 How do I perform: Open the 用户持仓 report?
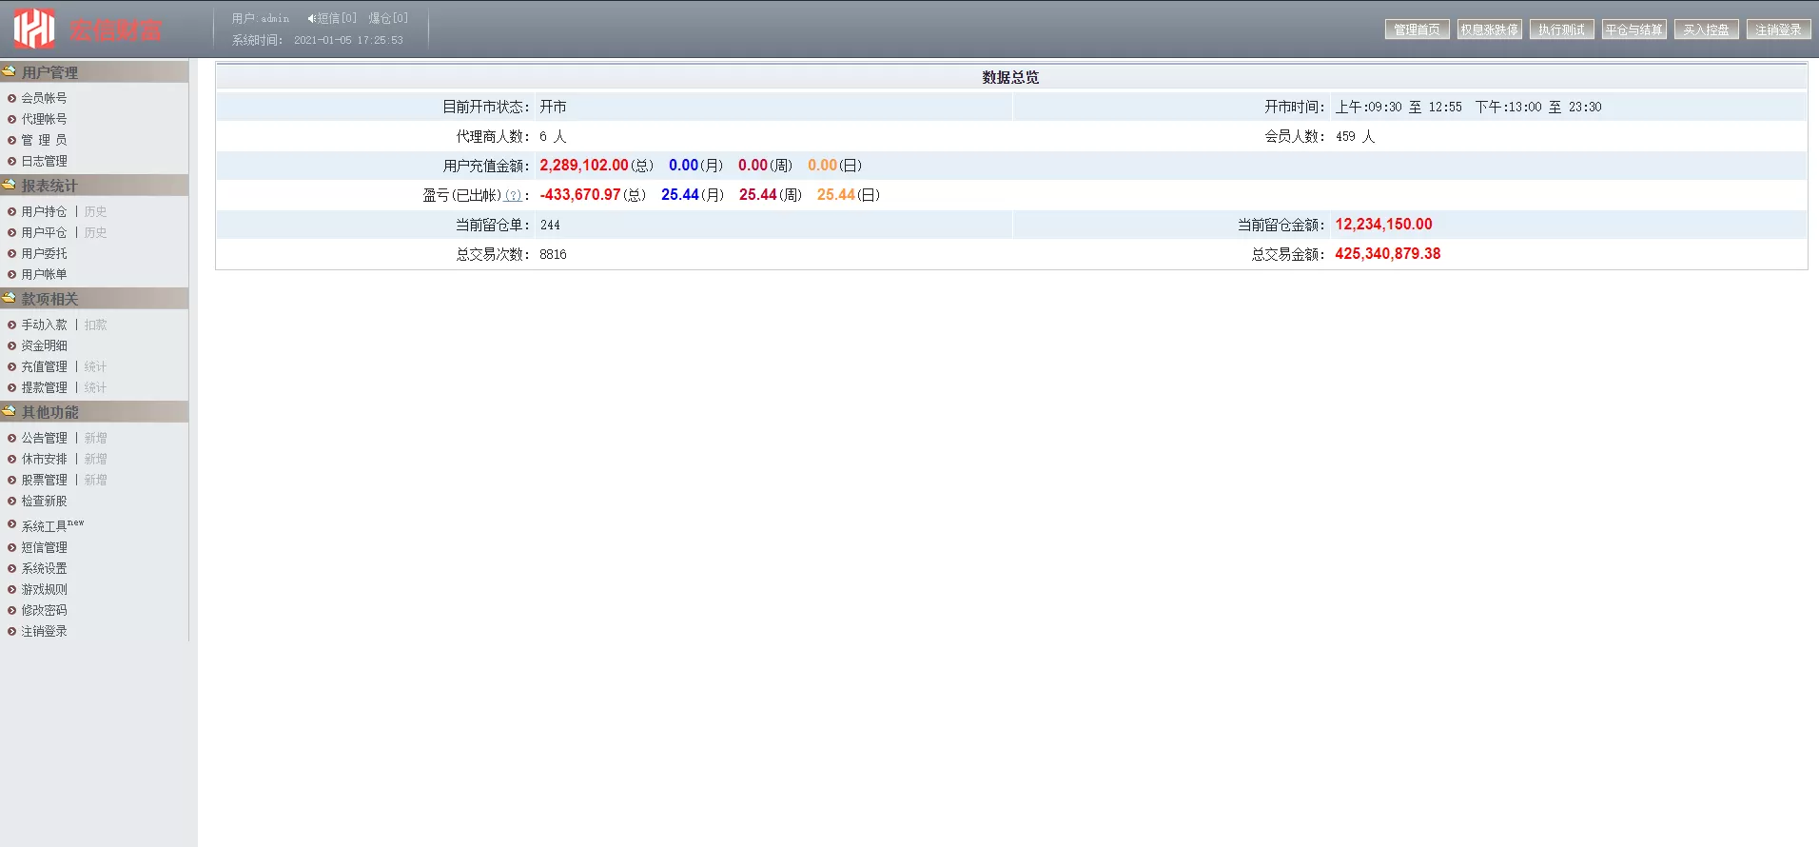pos(45,211)
